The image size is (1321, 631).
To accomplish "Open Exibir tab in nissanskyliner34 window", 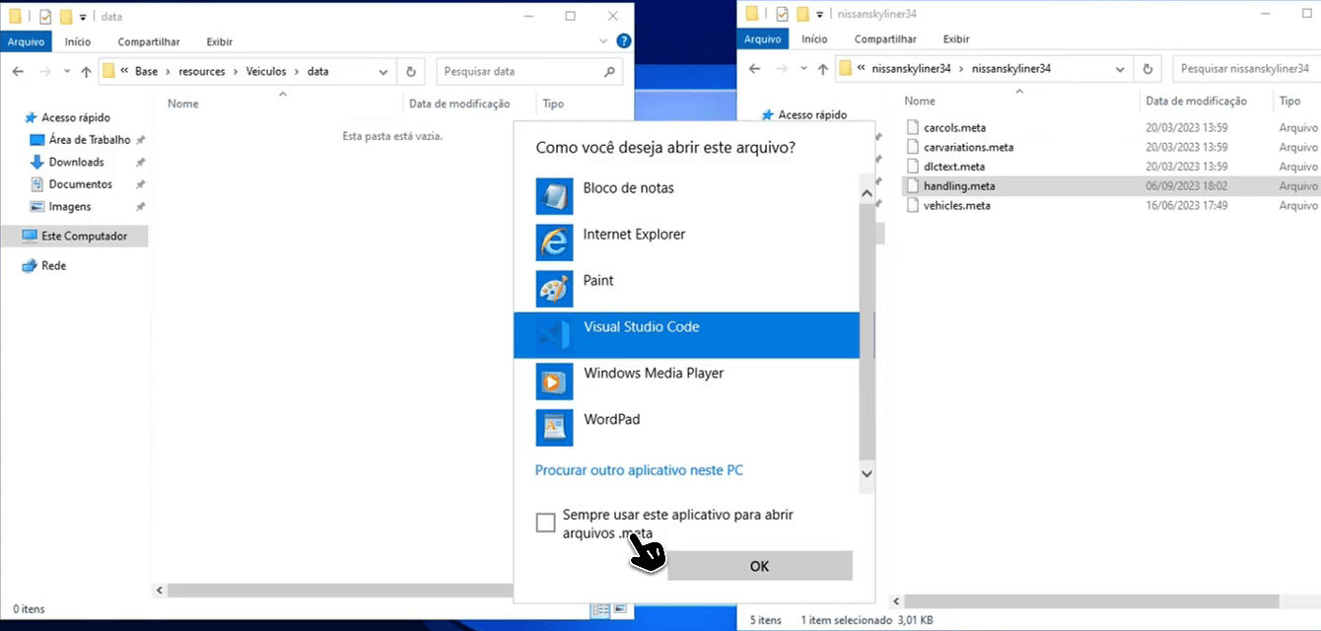I will pos(956,39).
